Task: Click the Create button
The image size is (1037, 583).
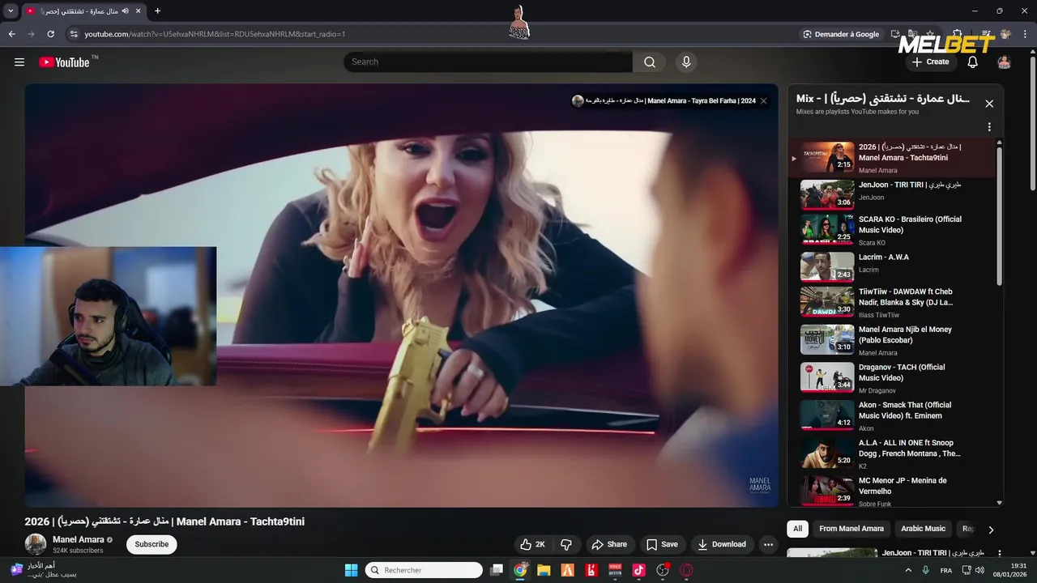Action: coord(930,62)
